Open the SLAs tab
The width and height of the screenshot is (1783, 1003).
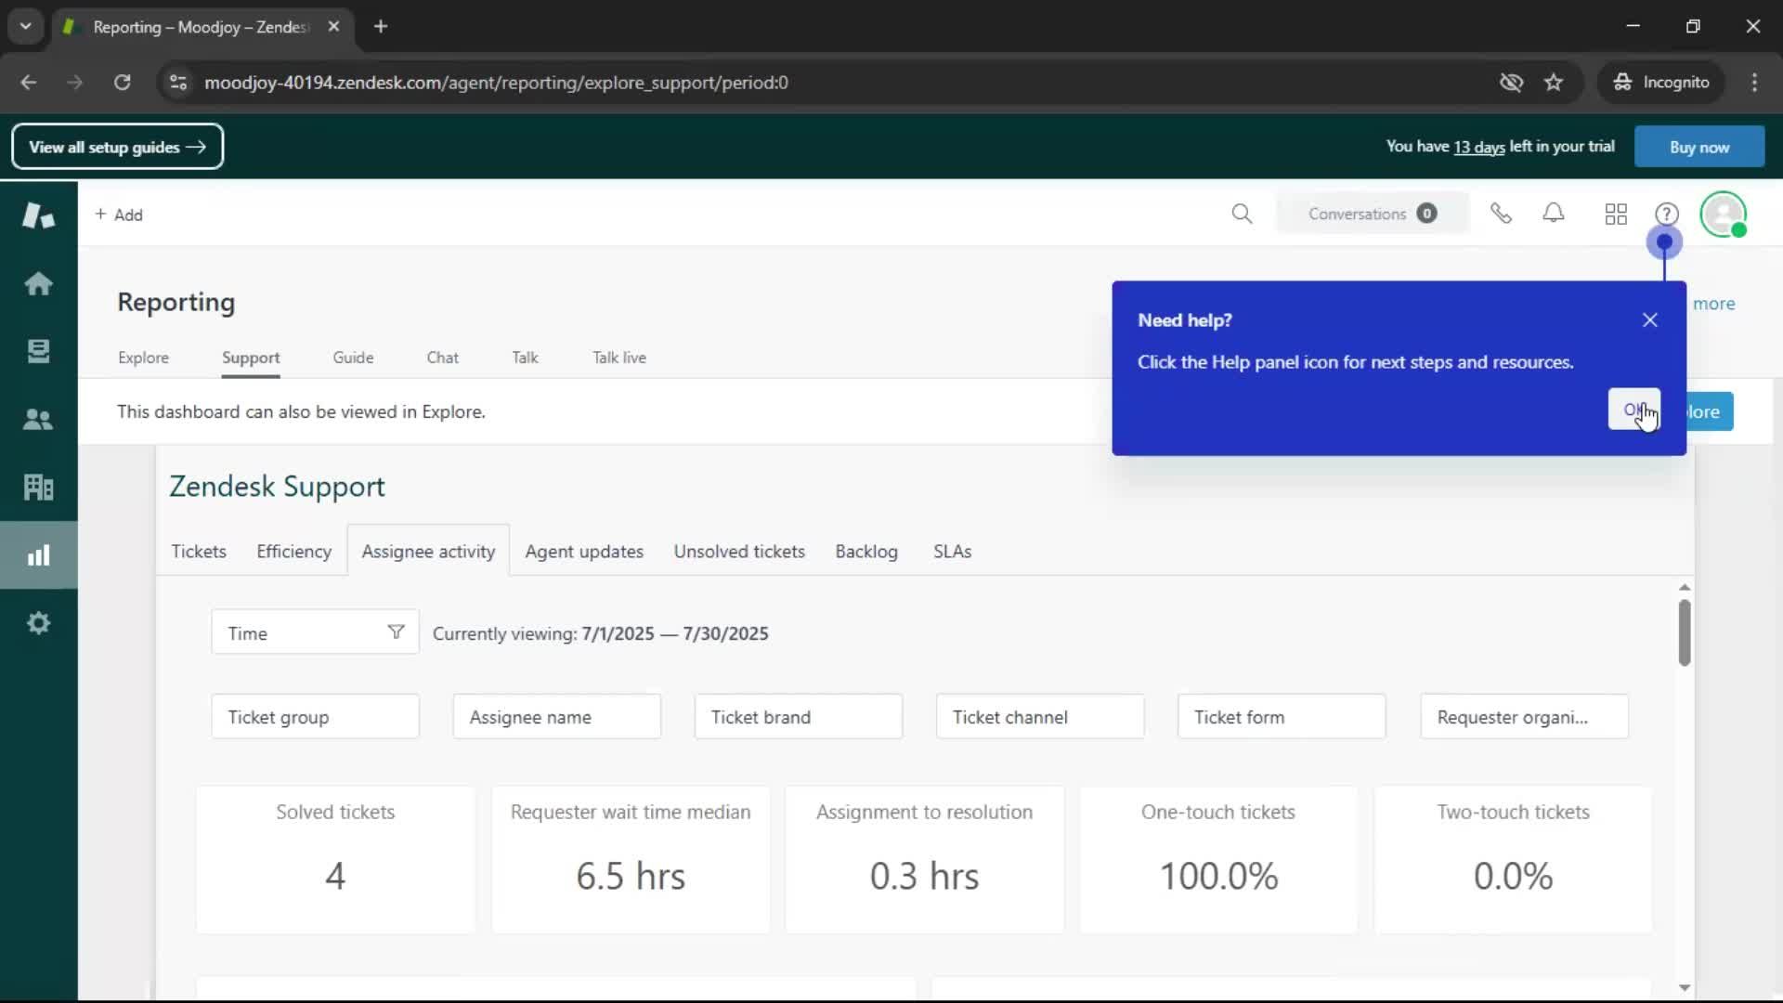(952, 552)
